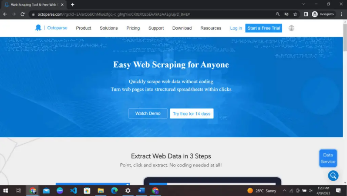Screen dimensions: 347x196
Task: Reload the page with the refresh icon
Action: [x=22, y=14]
